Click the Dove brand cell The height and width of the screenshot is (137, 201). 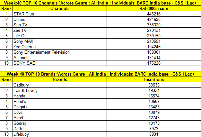coord(60,112)
